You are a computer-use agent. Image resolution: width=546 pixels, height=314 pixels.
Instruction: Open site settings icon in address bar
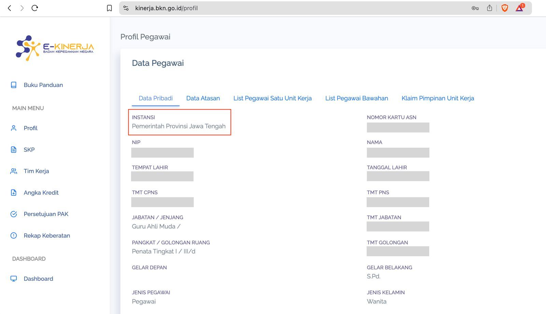coord(126,8)
